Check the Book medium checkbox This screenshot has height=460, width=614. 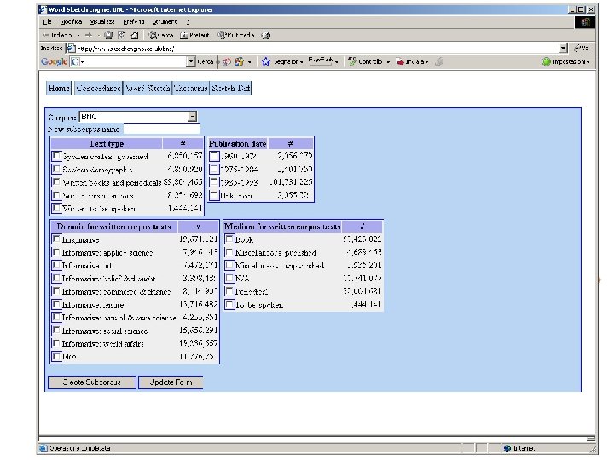click(x=229, y=239)
